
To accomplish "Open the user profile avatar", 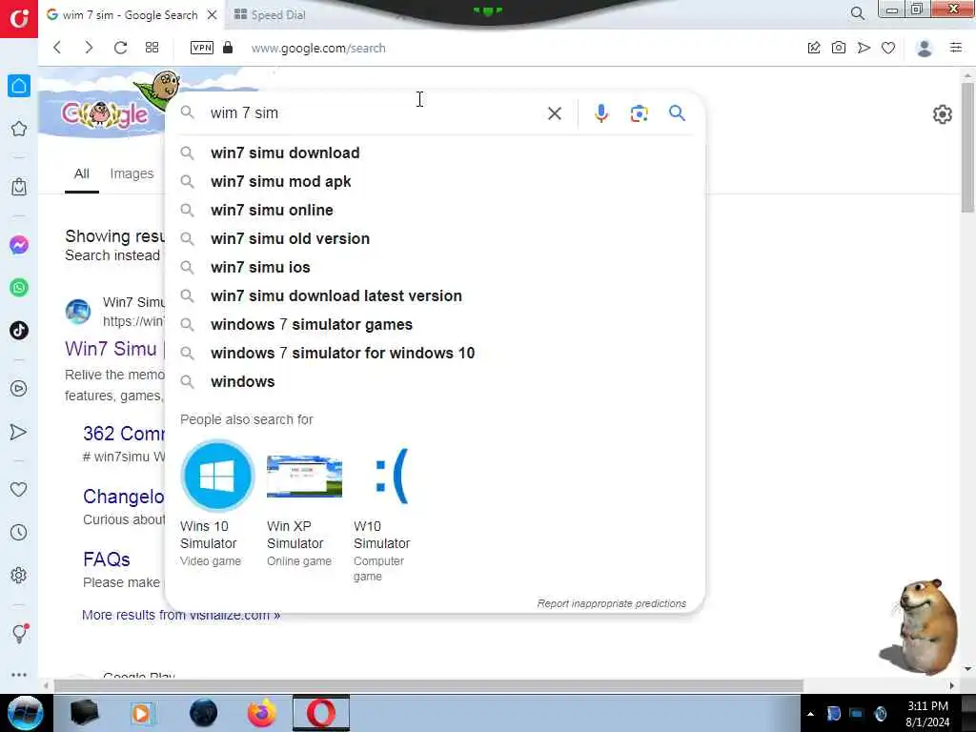I will coord(925,48).
